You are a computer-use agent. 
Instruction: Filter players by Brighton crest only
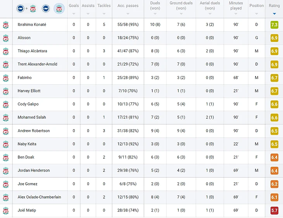46,9
